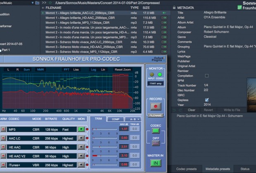Adjust the HE AAC V2 trim slider
The width and height of the screenshot is (256, 173).
(104, 156)
